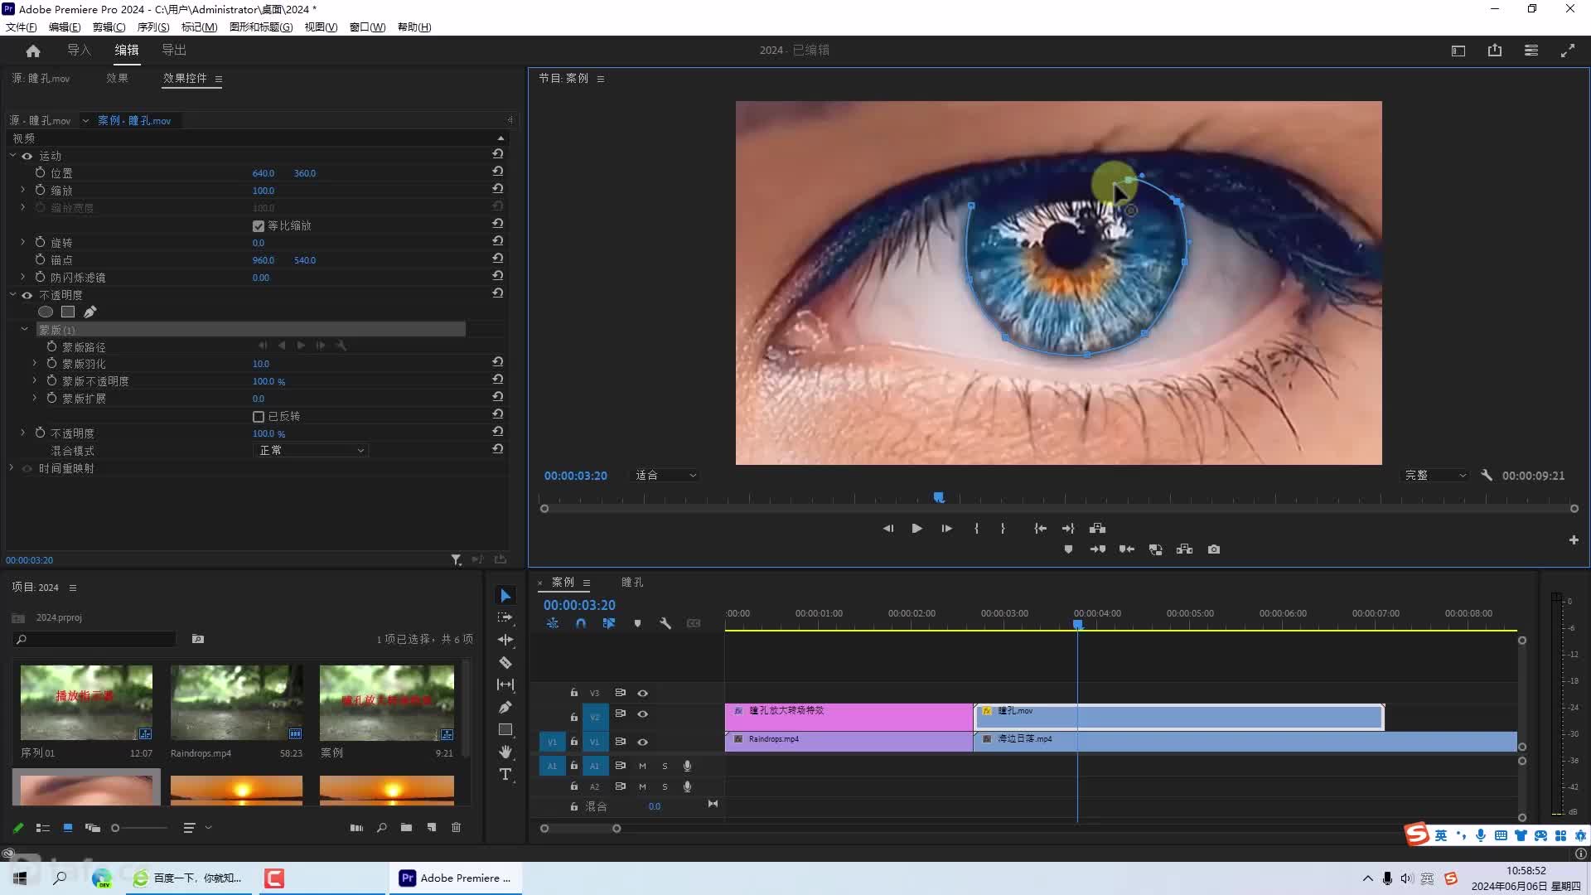
Task: Step forward one frame
Action: (946, 528)
